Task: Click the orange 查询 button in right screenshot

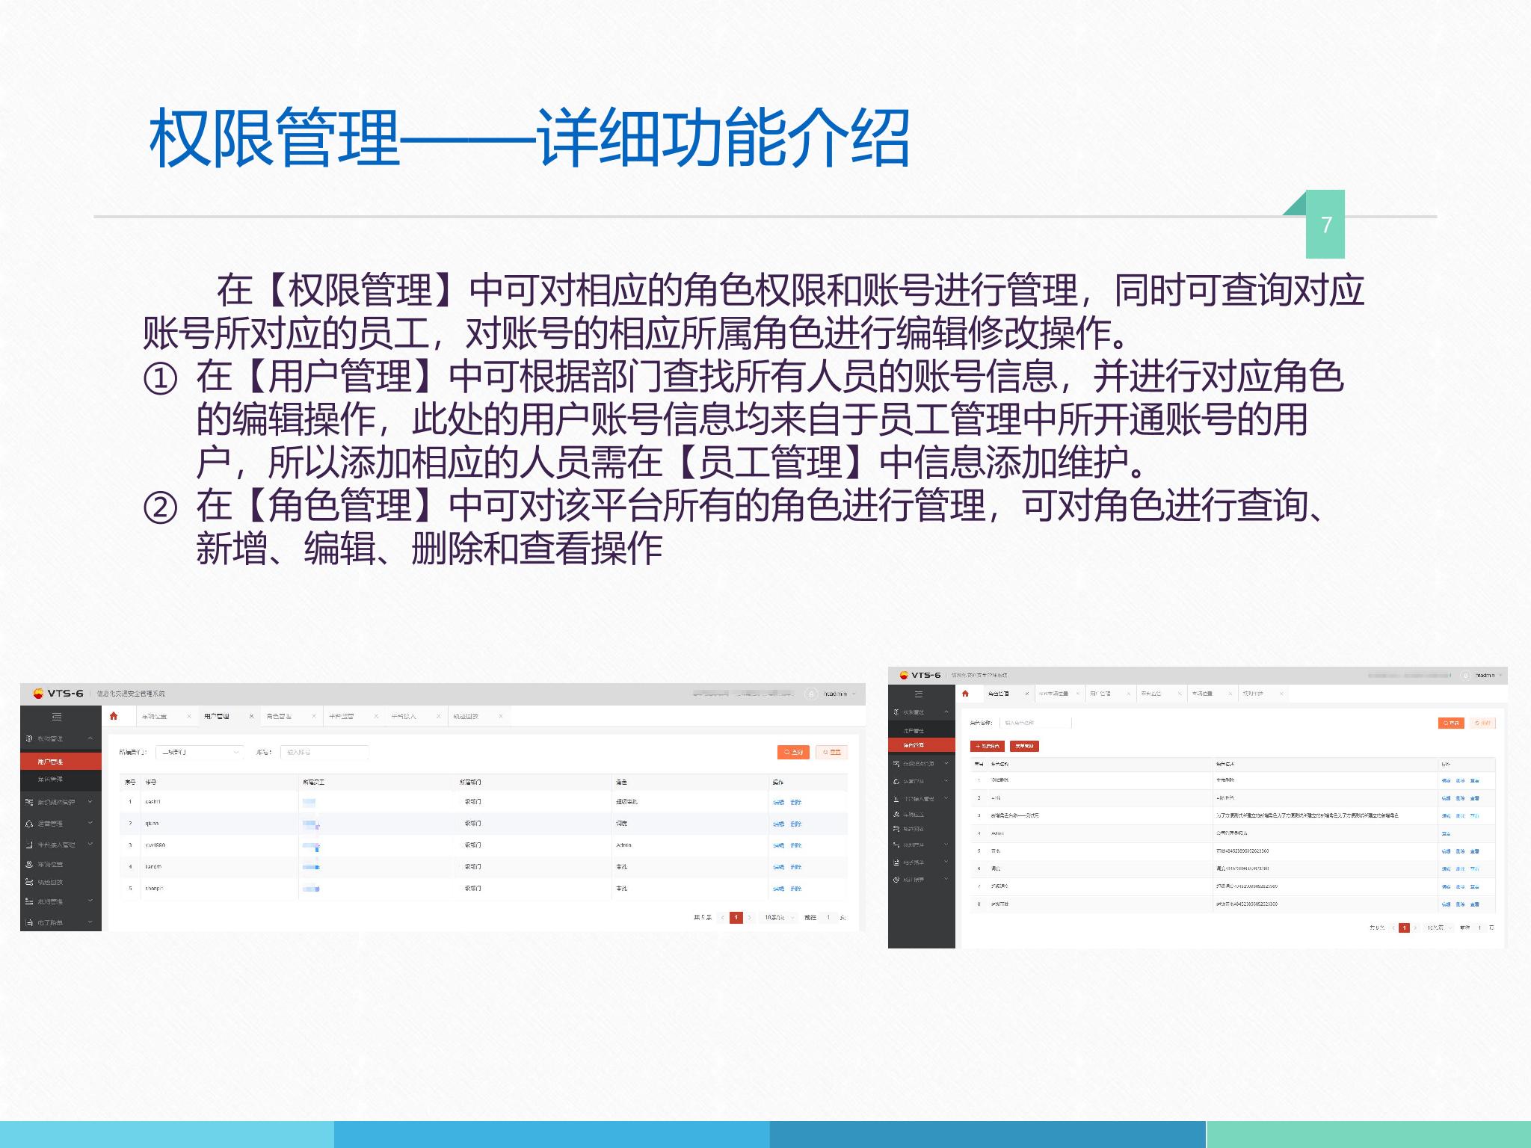Action: [1451, 723]
